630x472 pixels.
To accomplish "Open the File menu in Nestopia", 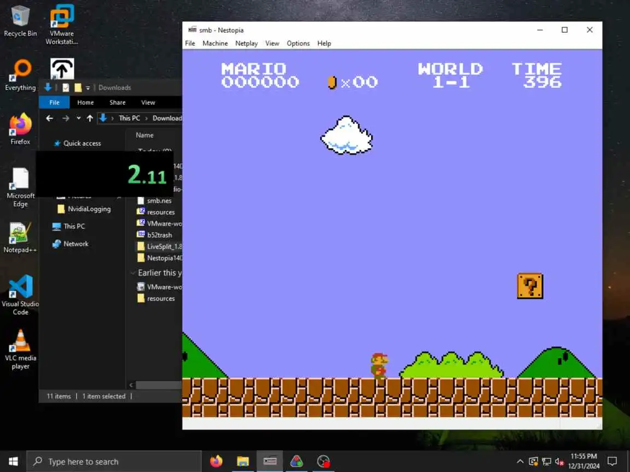I will pyautogui.click(x=190, y=43).
